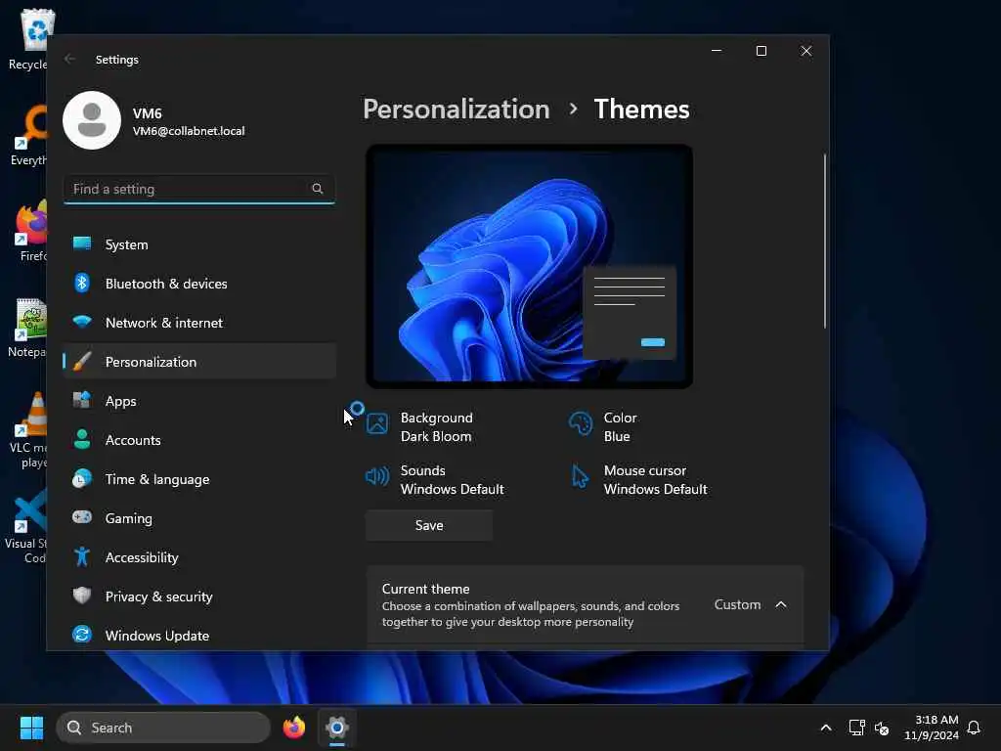This screenshot has width=1001, height=751.
Task: Click the Find a setting search box
Action: click(x=199, y=189)
